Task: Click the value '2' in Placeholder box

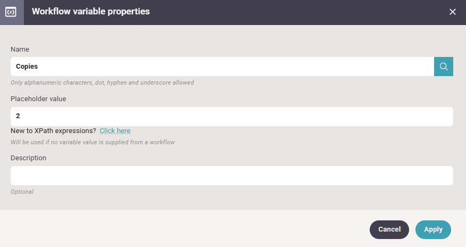Action: click(x=18, y=116)
